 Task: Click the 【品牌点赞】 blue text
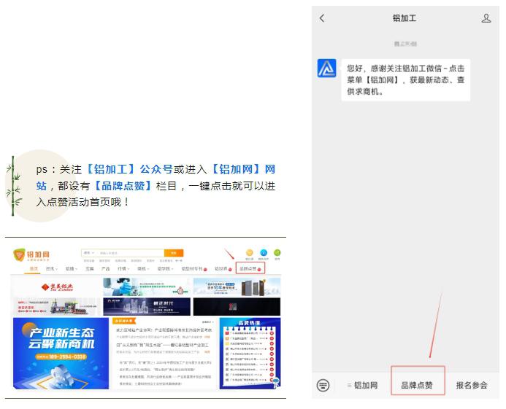[x=123, y=186]
